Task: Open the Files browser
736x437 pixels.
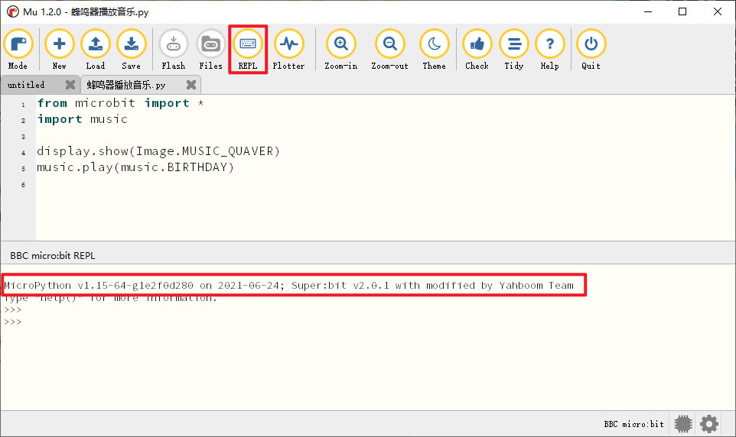Action: coord(210,49)
